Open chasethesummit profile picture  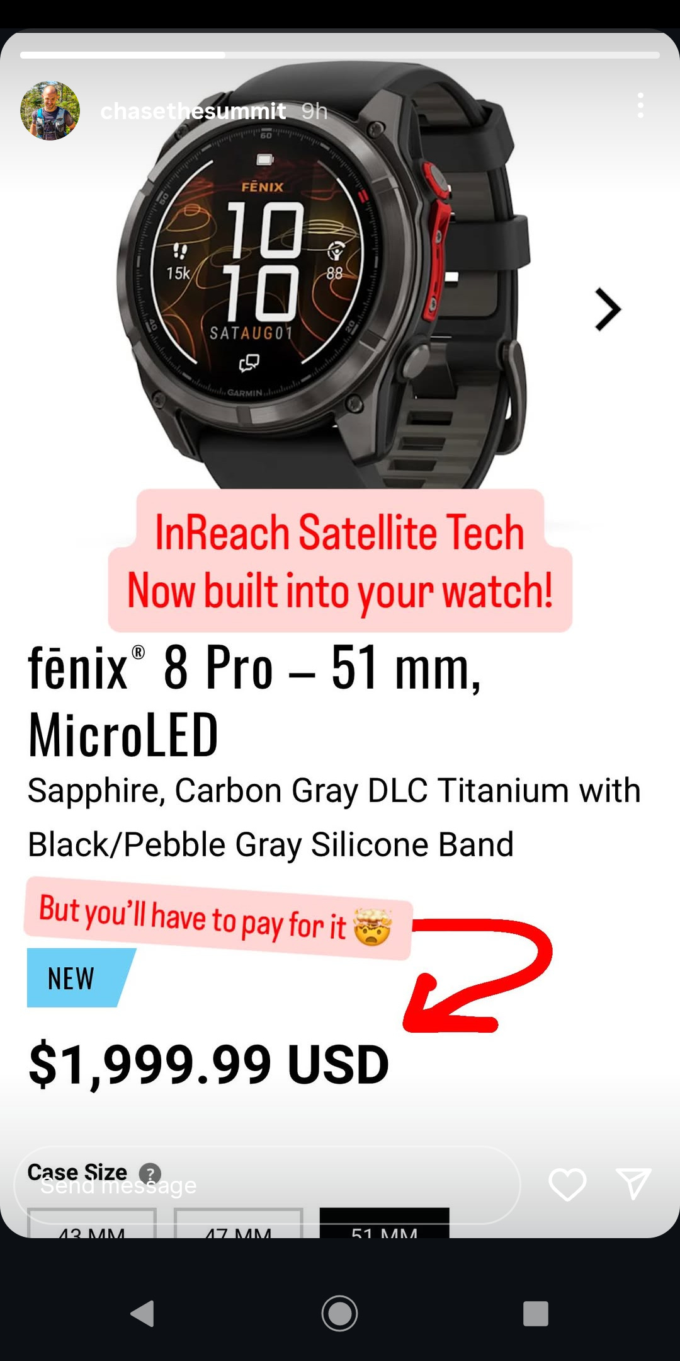point(50,111)
